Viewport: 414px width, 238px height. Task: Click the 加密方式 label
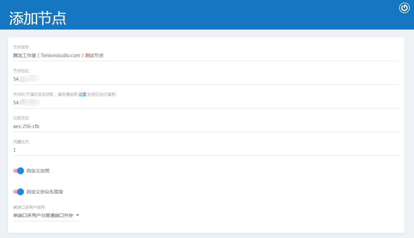[21, 118]
